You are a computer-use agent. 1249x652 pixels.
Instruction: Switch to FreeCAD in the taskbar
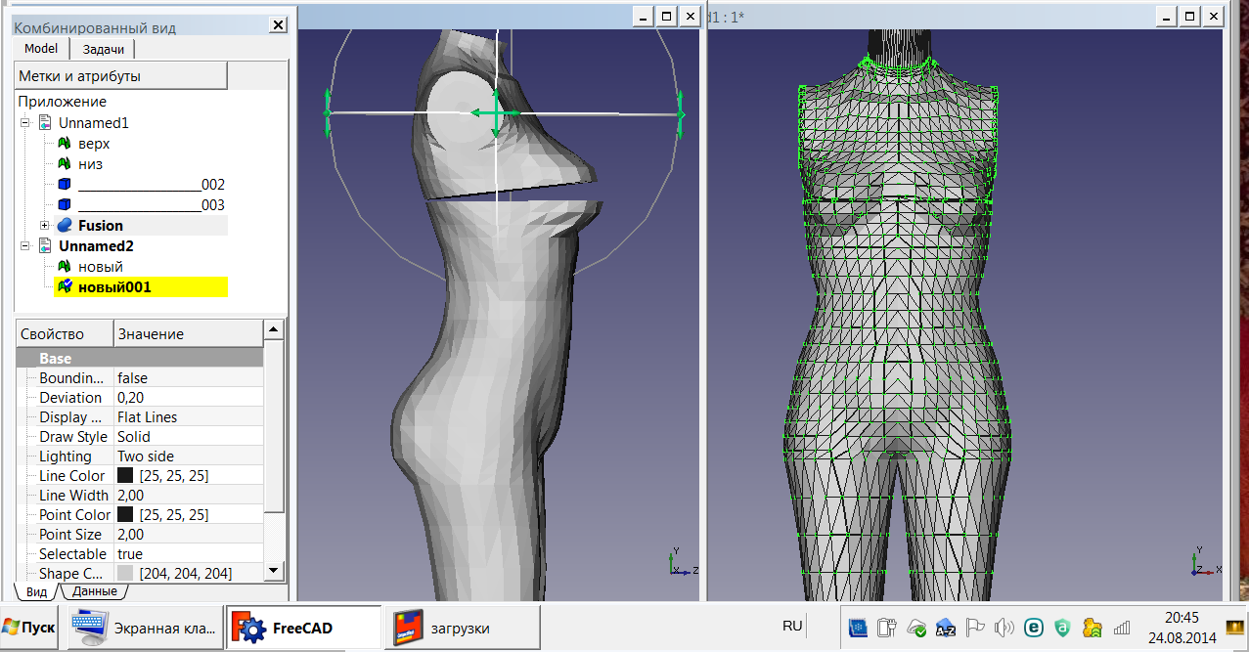(303, 628)
